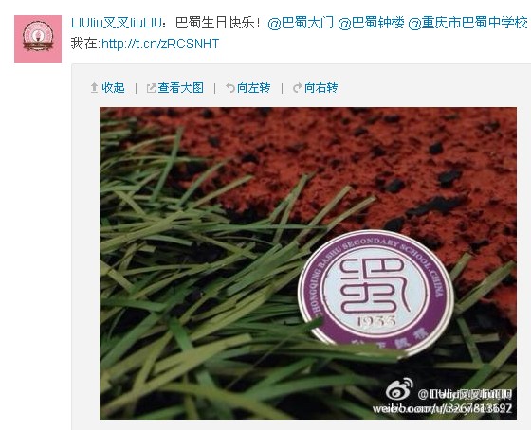Click the rotate-right arrow icon
The height and width of the screenshot is (430, 531).
click(x=298, y=88)
